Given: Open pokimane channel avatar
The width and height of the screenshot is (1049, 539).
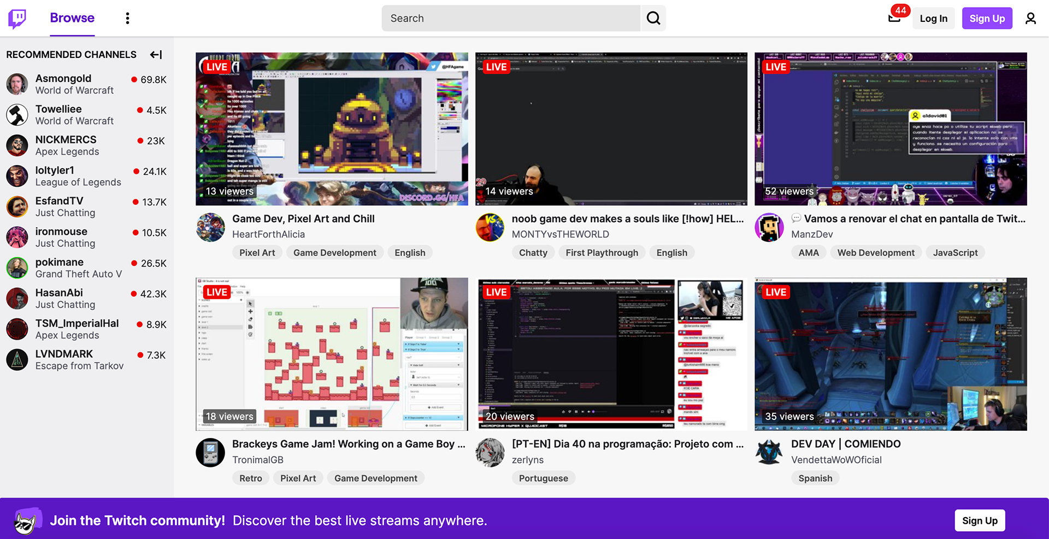Looking at the screenshot, I should tap(17, 268).
